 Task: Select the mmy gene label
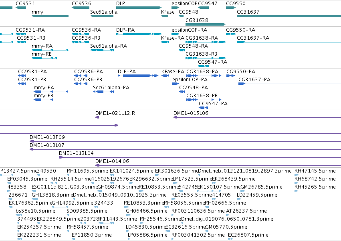tap(37, 12)
